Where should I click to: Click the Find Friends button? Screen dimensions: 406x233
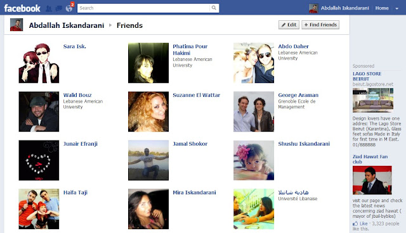tap(320, 25)
